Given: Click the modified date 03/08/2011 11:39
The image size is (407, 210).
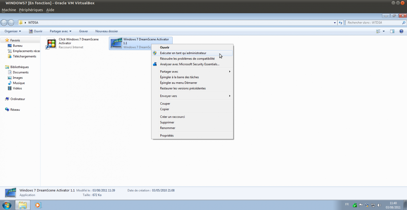Looking at the screenshot, I should tap(104, 191).
